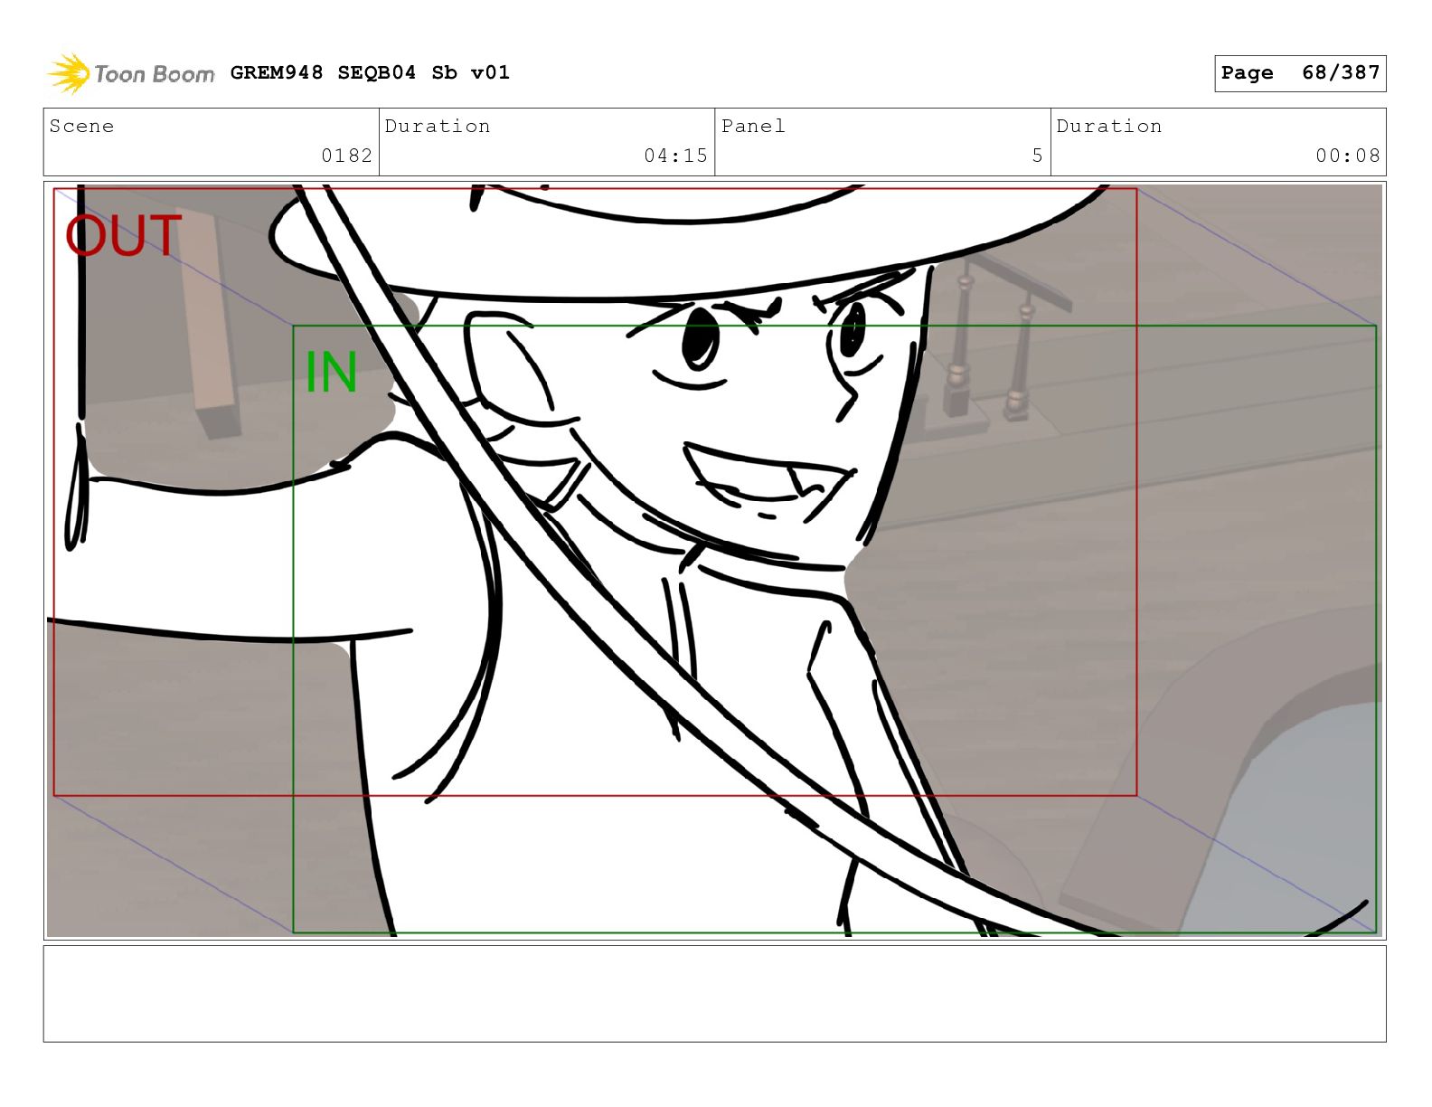Select the Duration label next to Scene
1432x1107 pixels.
pyautogui.click(x=438, y=126)
